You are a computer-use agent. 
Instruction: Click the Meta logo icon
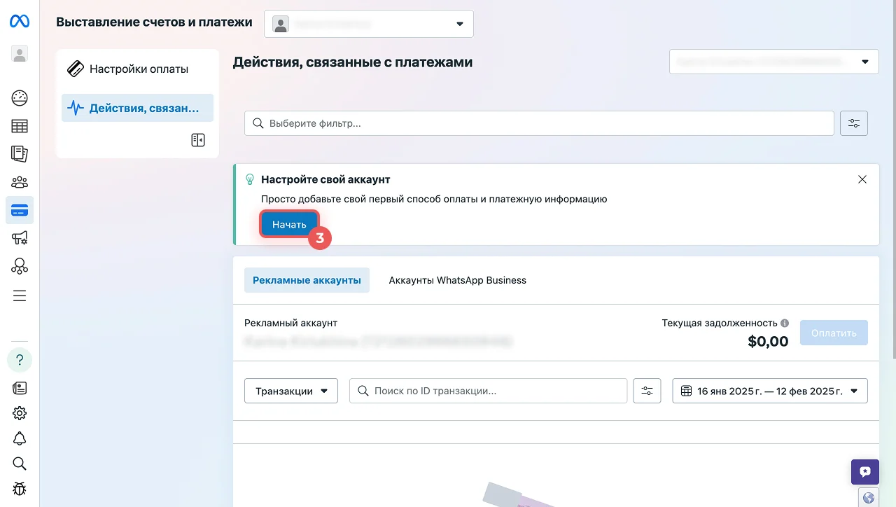[19, 22]
